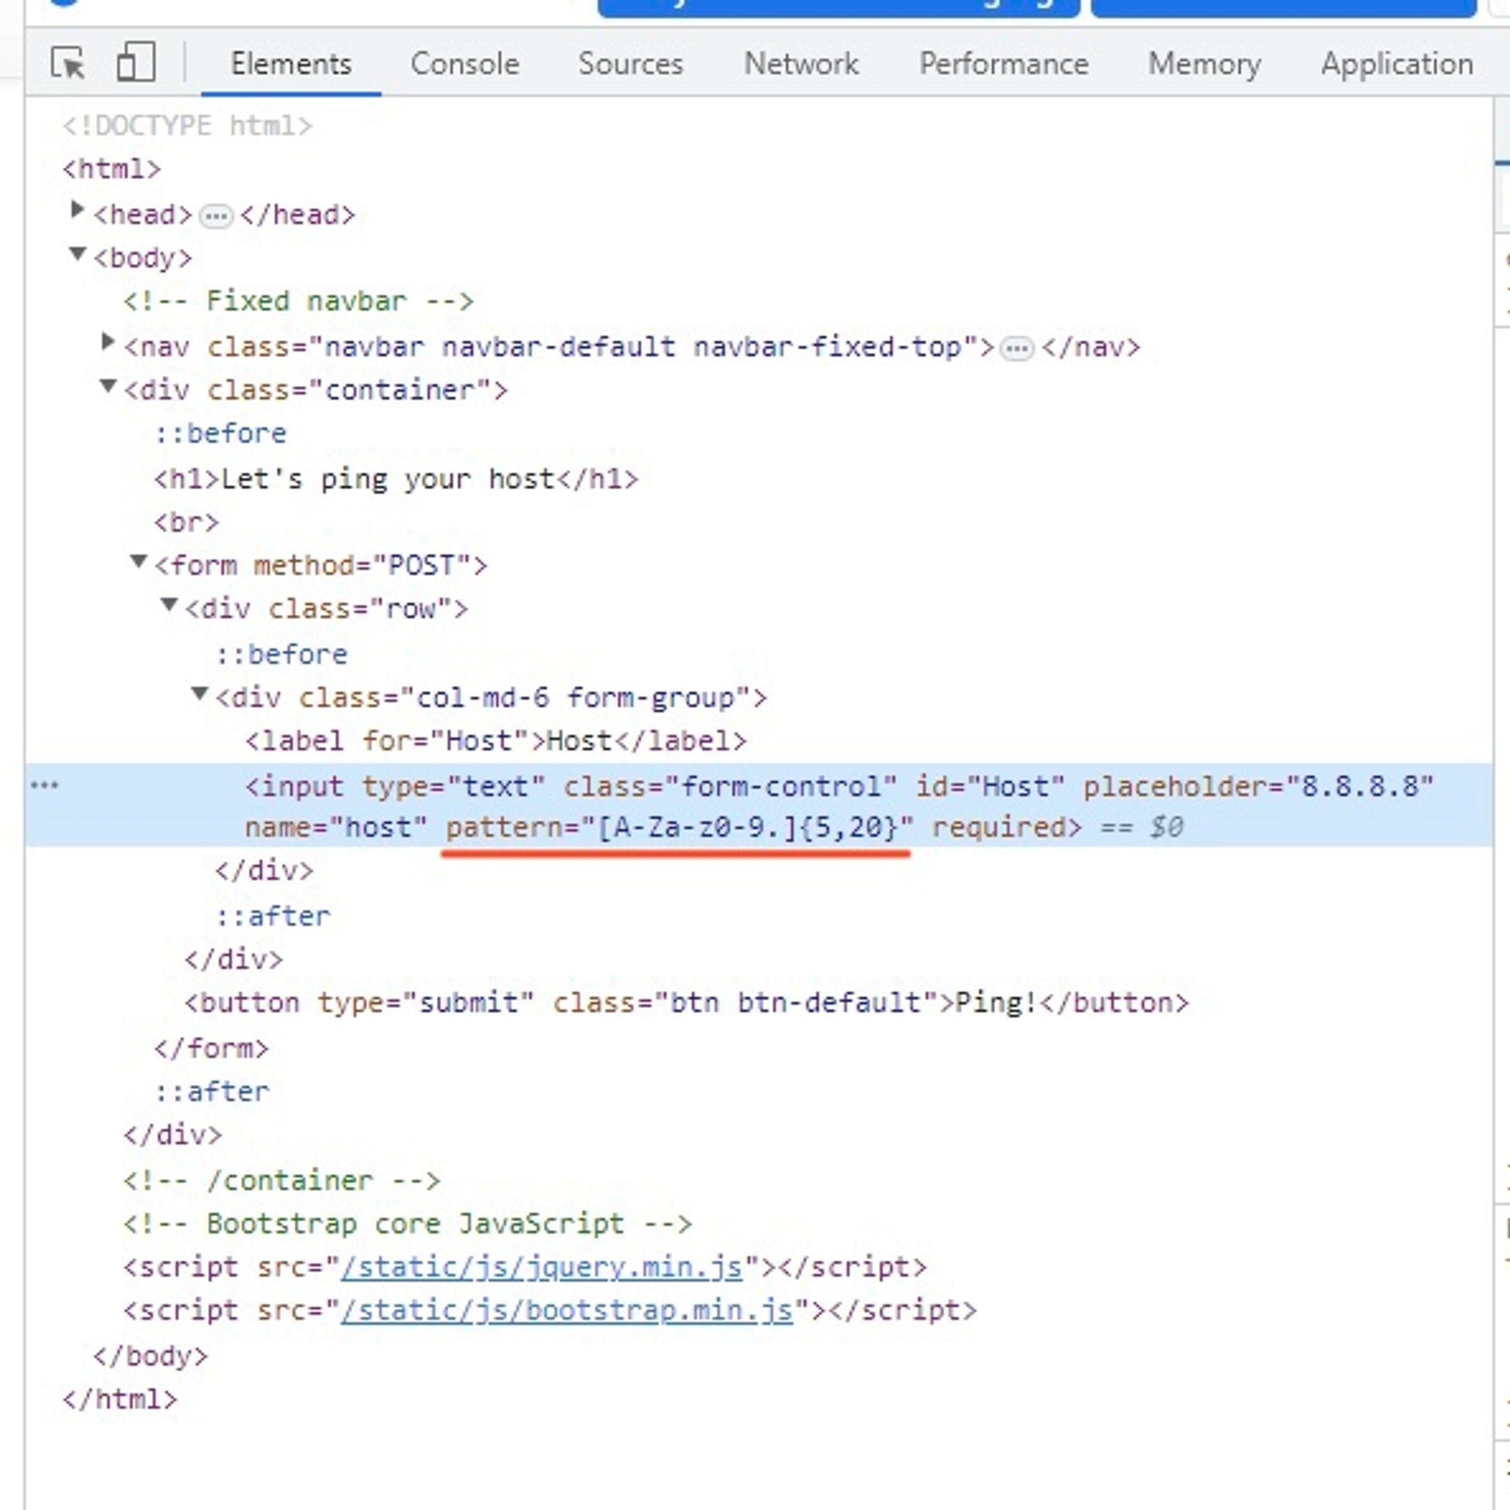
Task: Select the closing body tag line
Action: [150, 1356]
